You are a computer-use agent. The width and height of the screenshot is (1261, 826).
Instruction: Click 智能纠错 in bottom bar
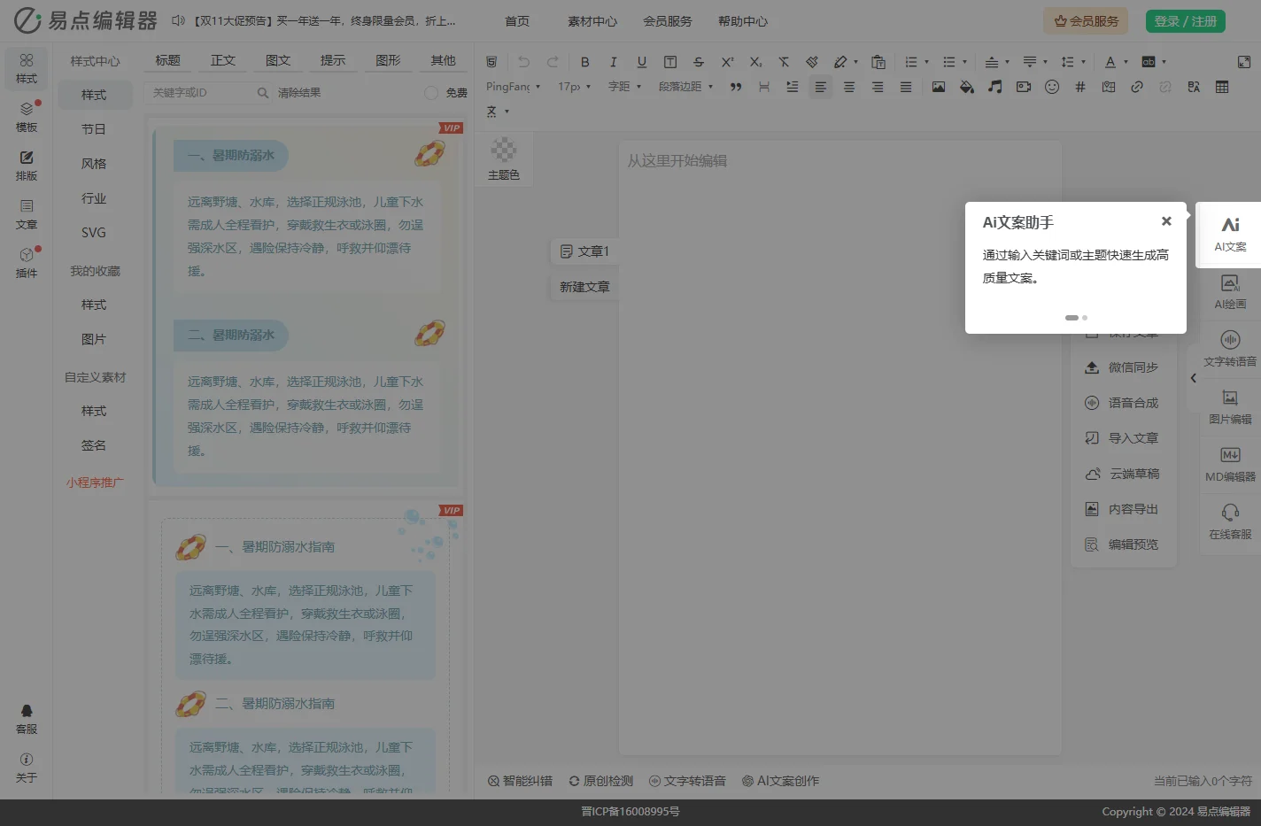[x=521, y=781]
